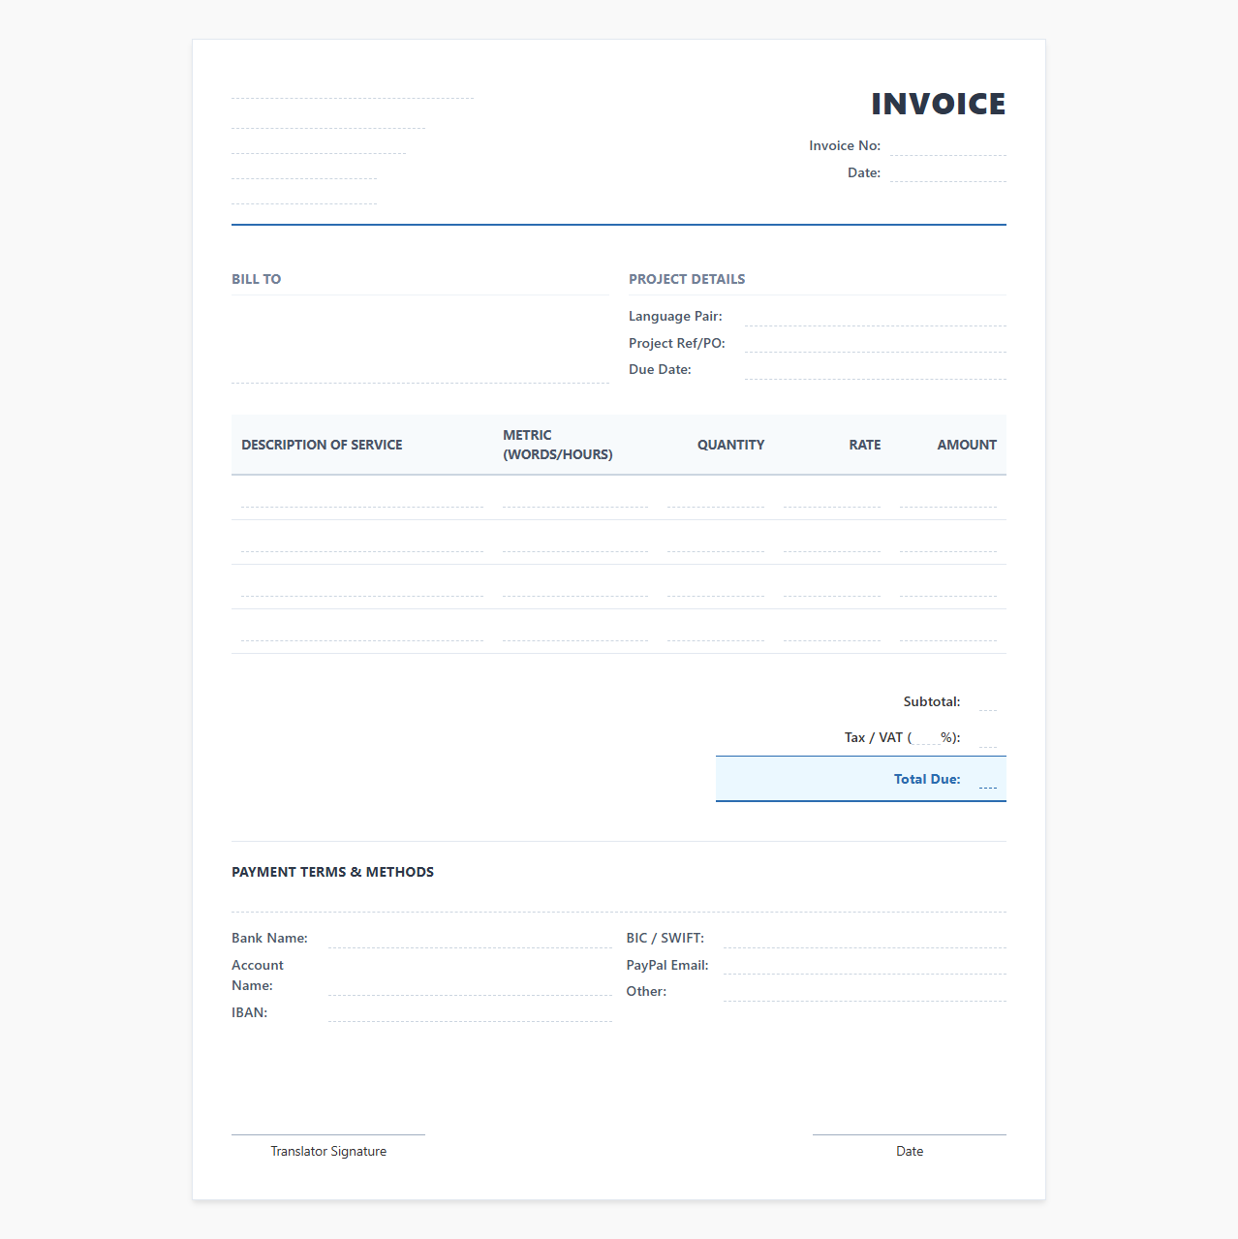Click the Translator Signature line
Image resolution: width=1238 pixels, height=1239 pixels.
[328, 1133]
